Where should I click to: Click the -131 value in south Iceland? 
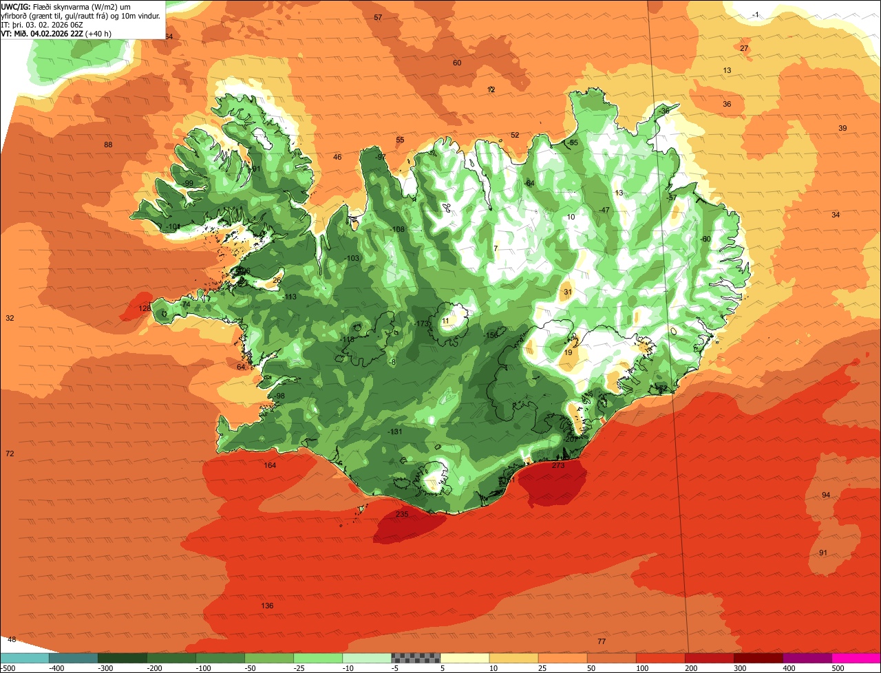(394, 431)
